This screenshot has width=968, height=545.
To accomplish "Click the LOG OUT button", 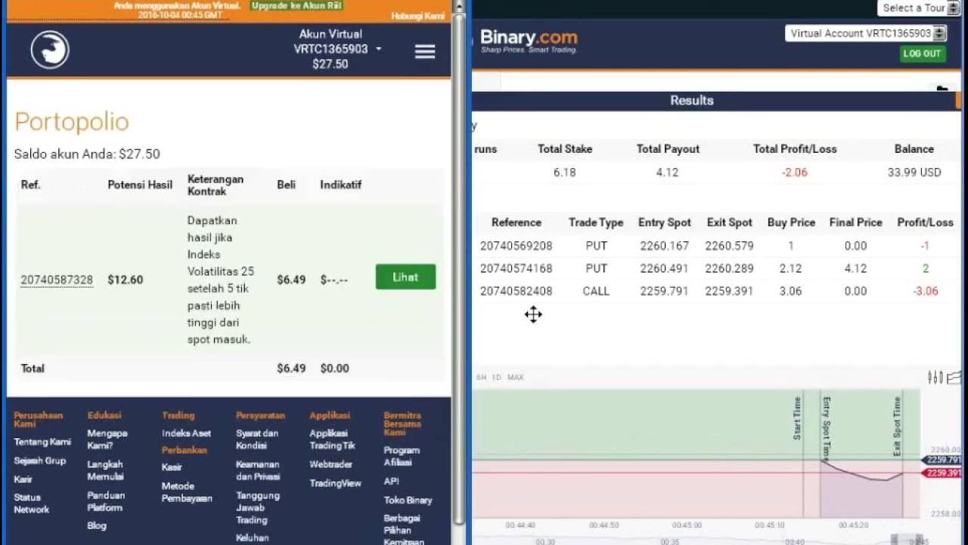I will pos(922,53).
